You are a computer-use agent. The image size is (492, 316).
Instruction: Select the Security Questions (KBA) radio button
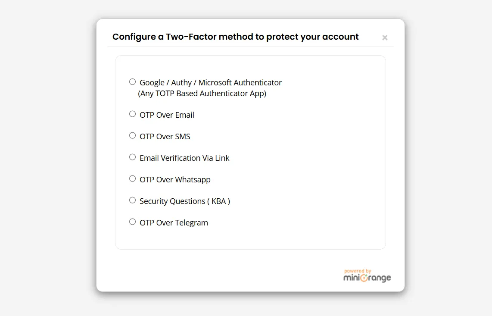pos(132,200)
